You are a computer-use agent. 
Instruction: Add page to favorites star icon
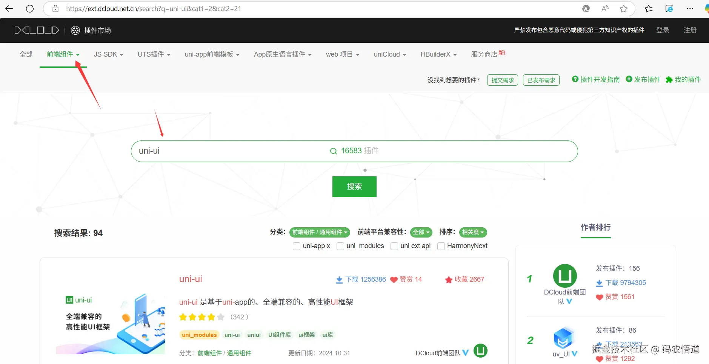[624, 9]
